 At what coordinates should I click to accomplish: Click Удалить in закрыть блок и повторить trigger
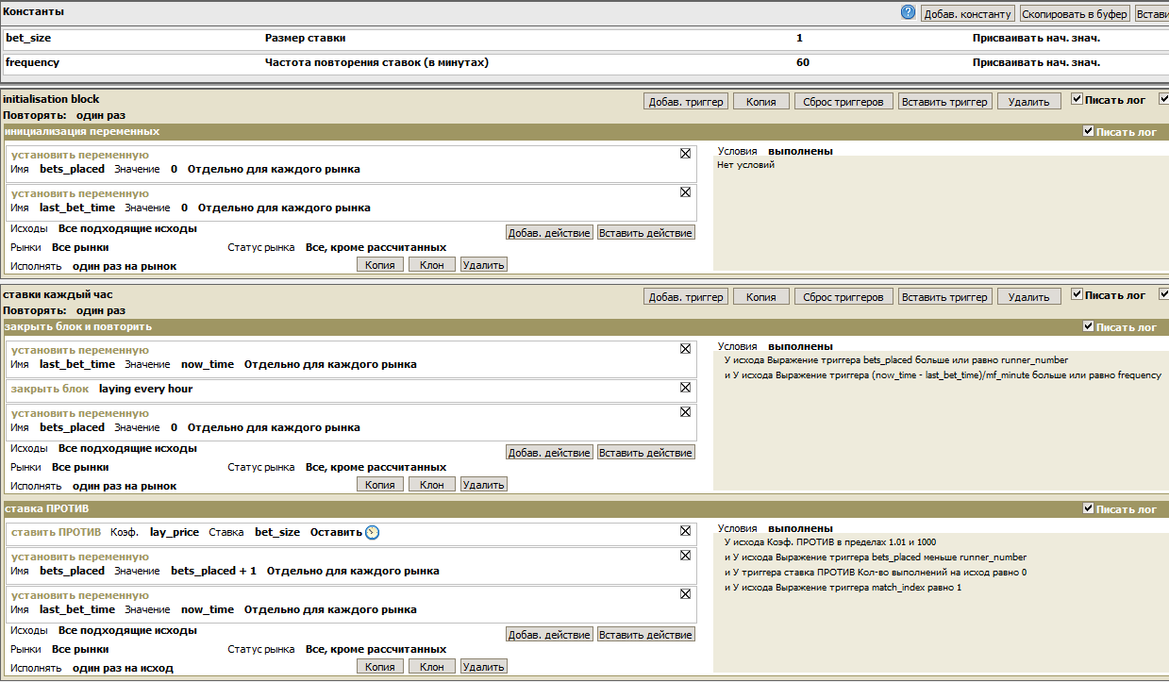(484, 484)
